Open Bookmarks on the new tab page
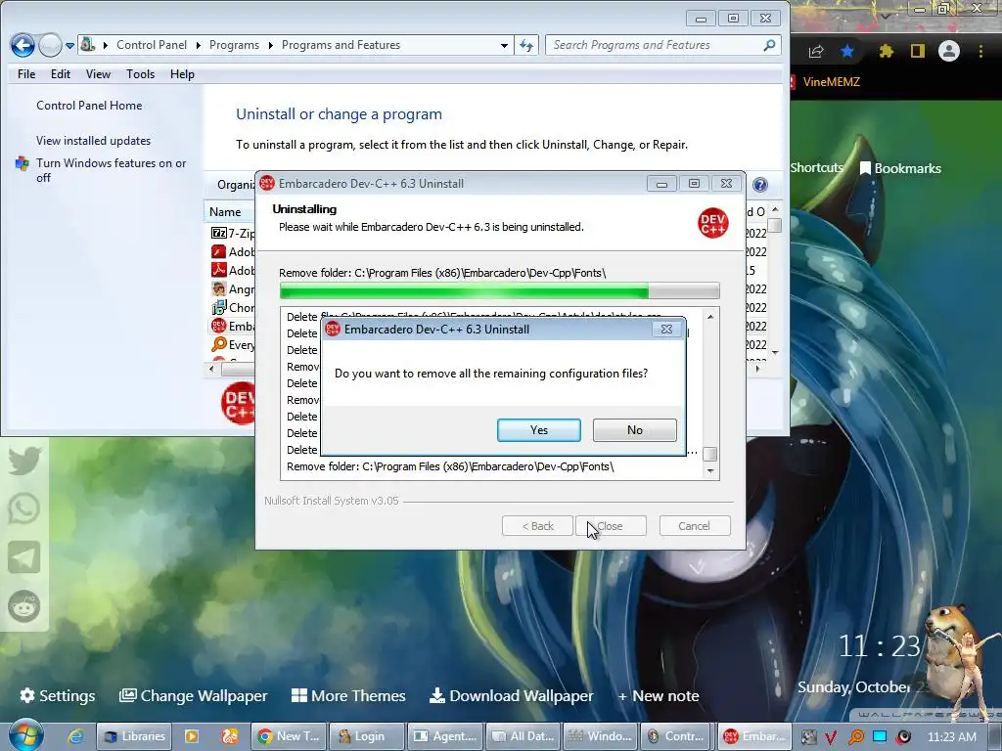Screen dimensions: 1002x751 [x=900, y=168]
